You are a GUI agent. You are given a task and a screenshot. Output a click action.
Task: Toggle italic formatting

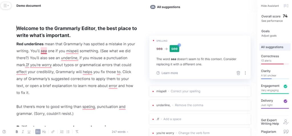pos(23,132)
